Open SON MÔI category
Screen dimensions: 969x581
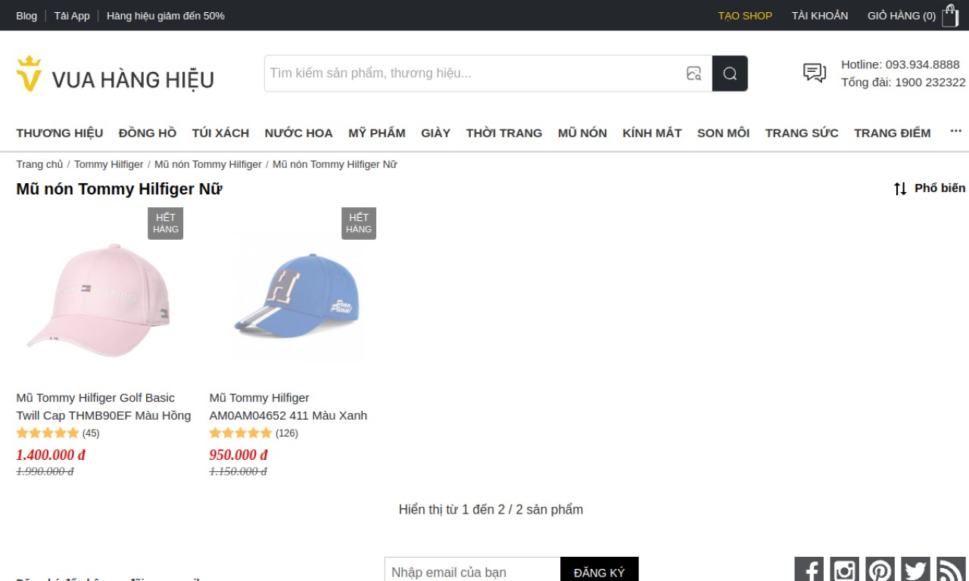(x=723, y=133)
